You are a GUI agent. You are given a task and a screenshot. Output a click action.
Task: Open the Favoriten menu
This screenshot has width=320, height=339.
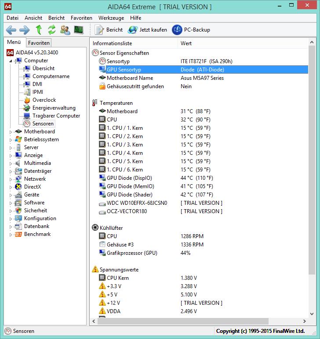[81, 18]
